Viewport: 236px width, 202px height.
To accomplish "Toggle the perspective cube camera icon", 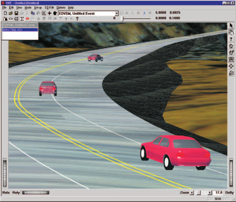I will 231,73.
